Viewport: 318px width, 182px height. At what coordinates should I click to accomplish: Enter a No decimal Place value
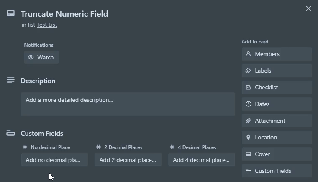click(x=54, y=160)
